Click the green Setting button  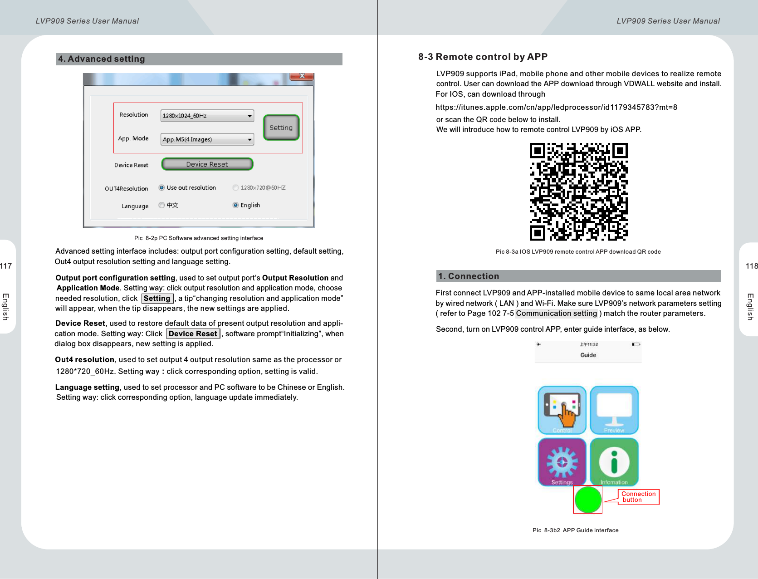[281, 128]
